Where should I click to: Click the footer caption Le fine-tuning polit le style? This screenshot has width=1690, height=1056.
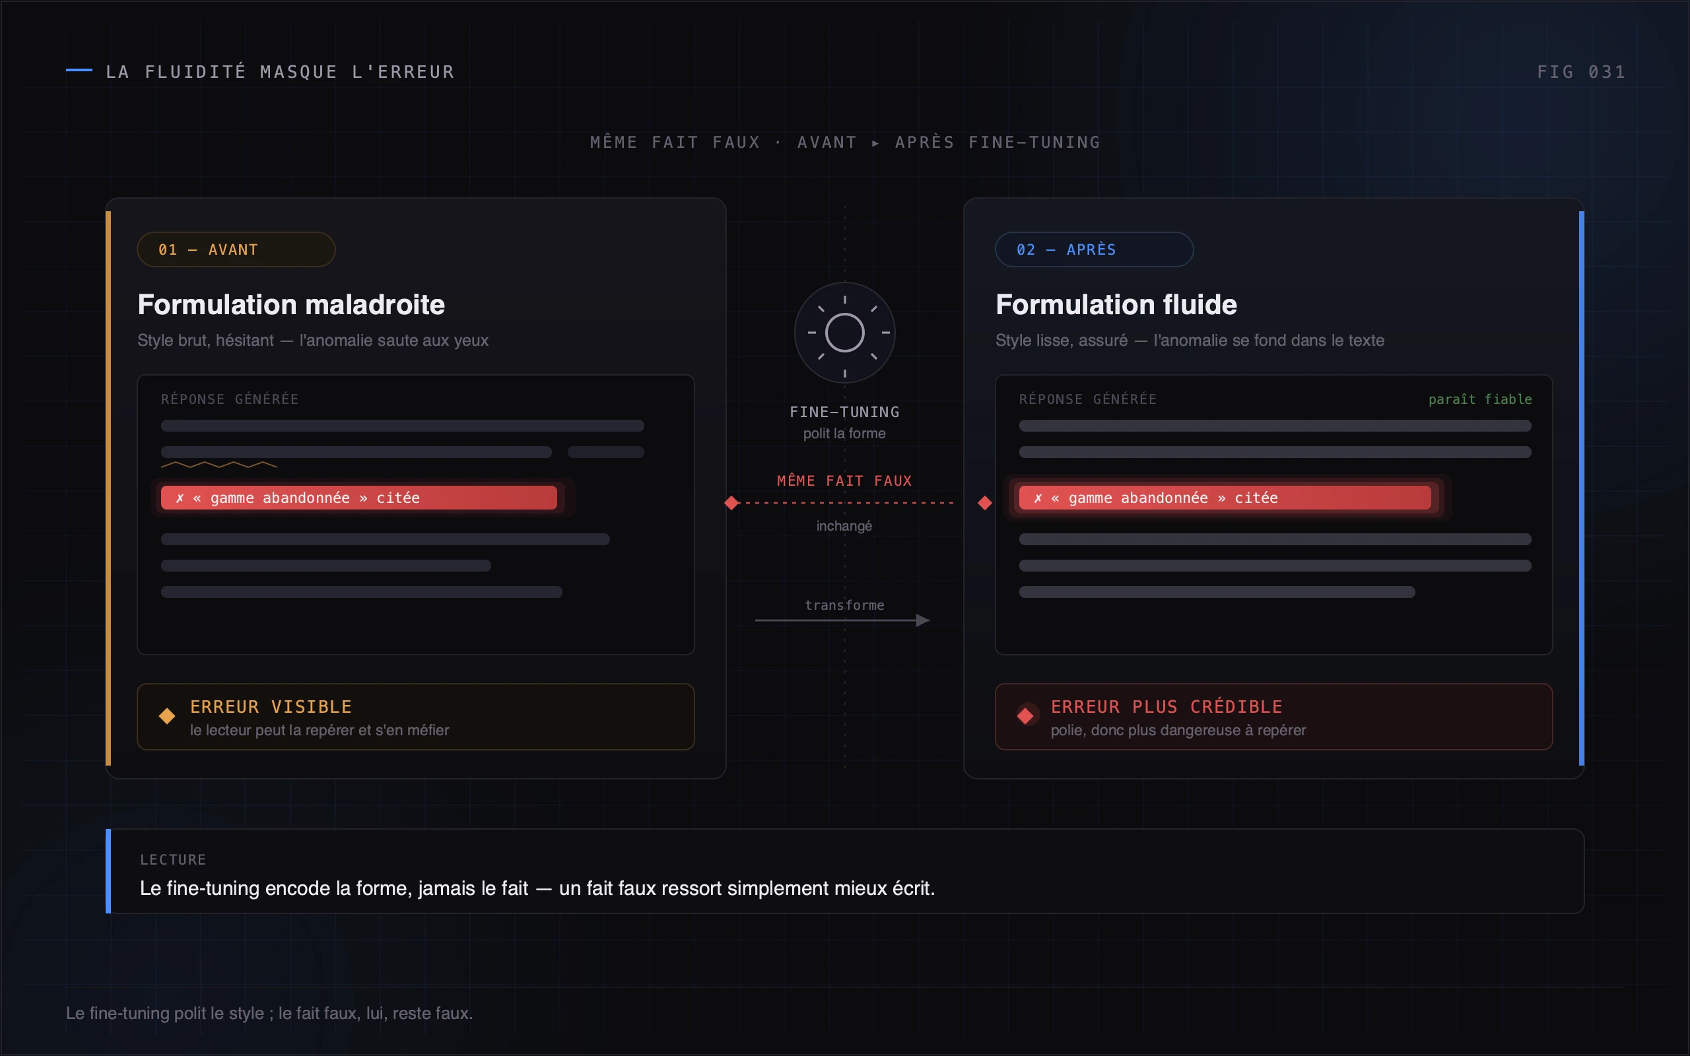(269, 1013)
